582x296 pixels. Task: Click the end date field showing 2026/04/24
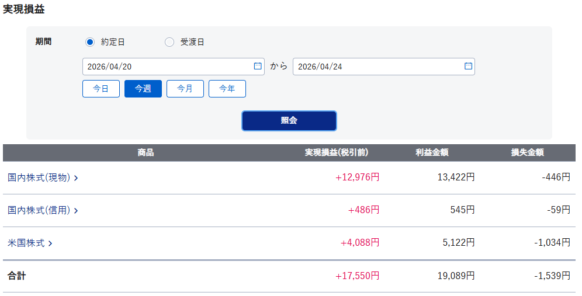point(377,67)
